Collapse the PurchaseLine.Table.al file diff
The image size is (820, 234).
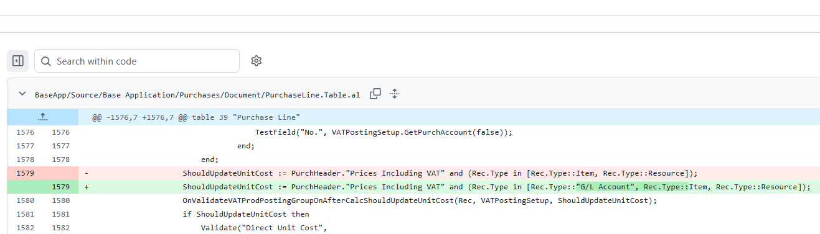click(x=22, y=94)
